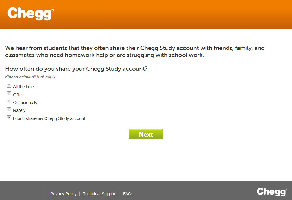
Task: Check the 'Often' option
Action: [9, 93]
